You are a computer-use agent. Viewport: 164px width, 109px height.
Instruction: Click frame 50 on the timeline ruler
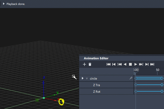[157, 70]
